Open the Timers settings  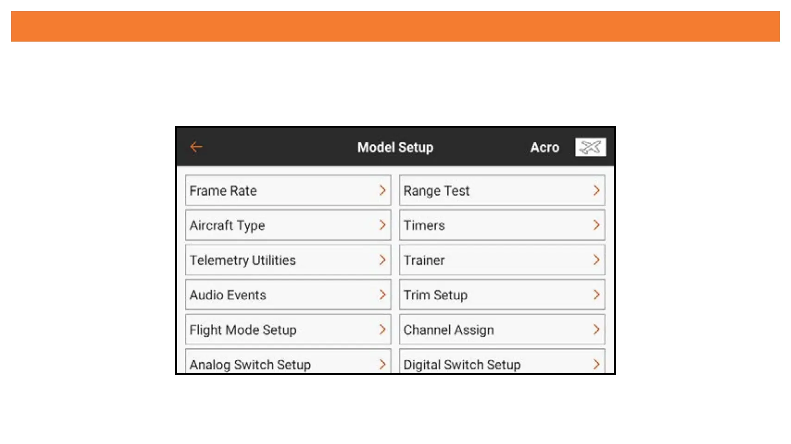[x=502, y=225]
